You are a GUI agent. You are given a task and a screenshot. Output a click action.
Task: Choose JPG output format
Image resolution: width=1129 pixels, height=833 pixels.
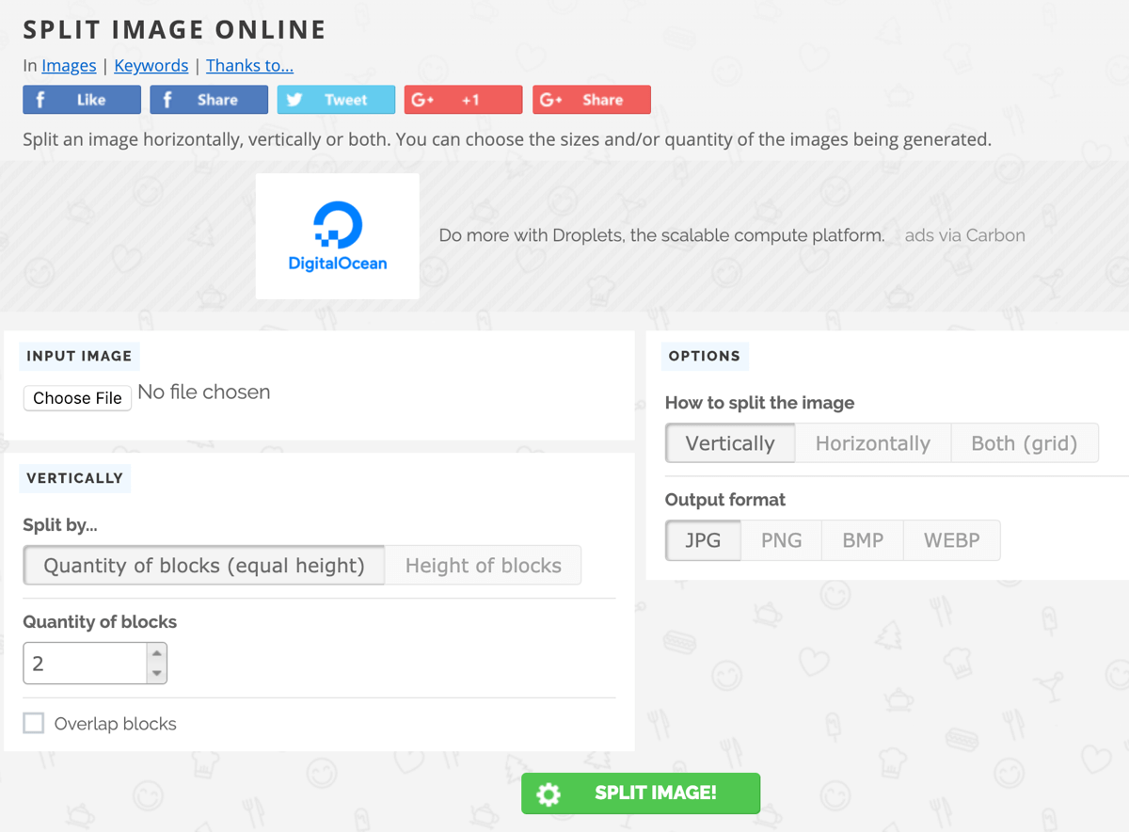(x=703, y=540)
